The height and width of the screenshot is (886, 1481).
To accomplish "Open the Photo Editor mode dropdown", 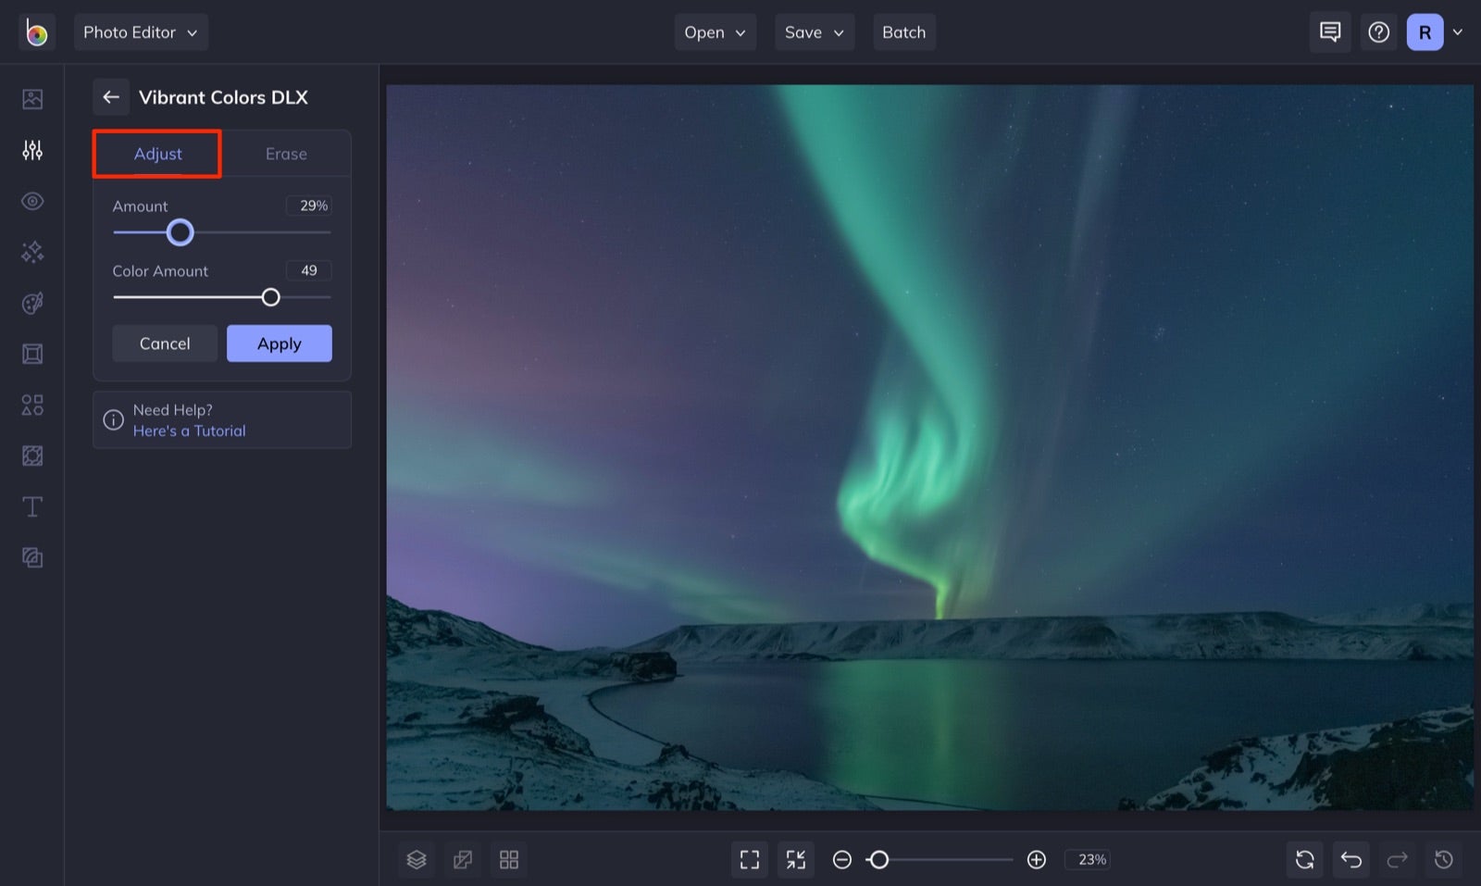I will (x=141, y=31).
